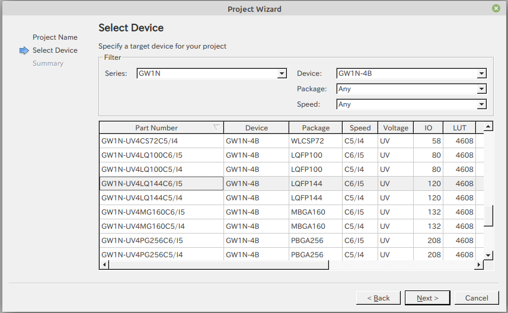Expand the Device filter combo box
The width and height of the screenshot is (508, 313).
coord(411,74)
